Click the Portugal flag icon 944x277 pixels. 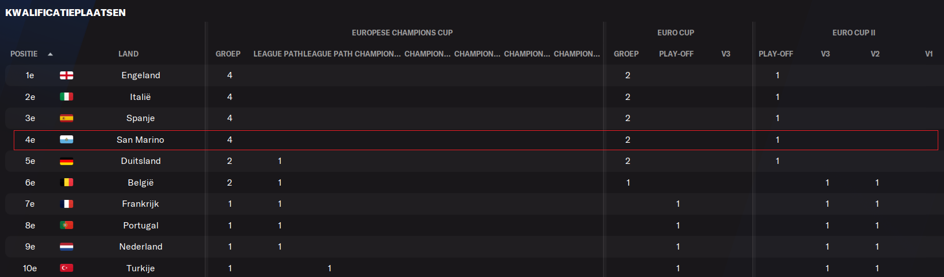tap(66, 225)
